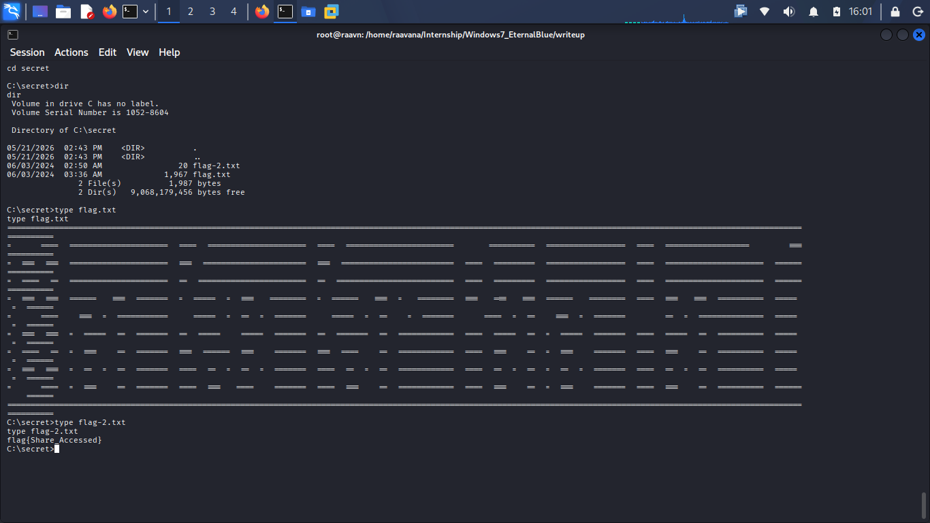Launch the text editor from the panel

coord(86,12)
